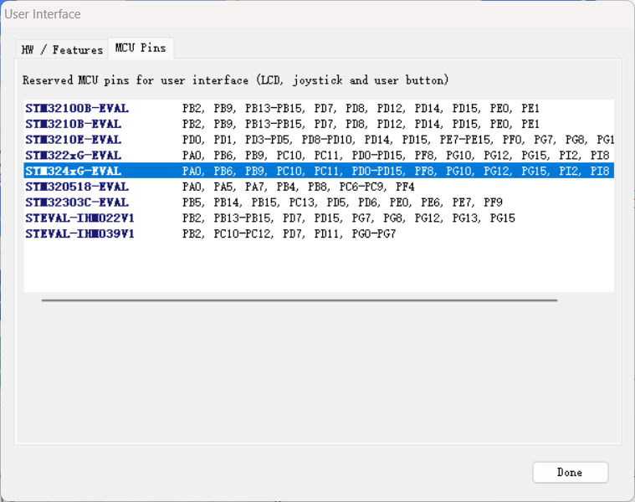Click the pin list of STM320518-EVAL
635x502 pixels.
coord(298,187)
